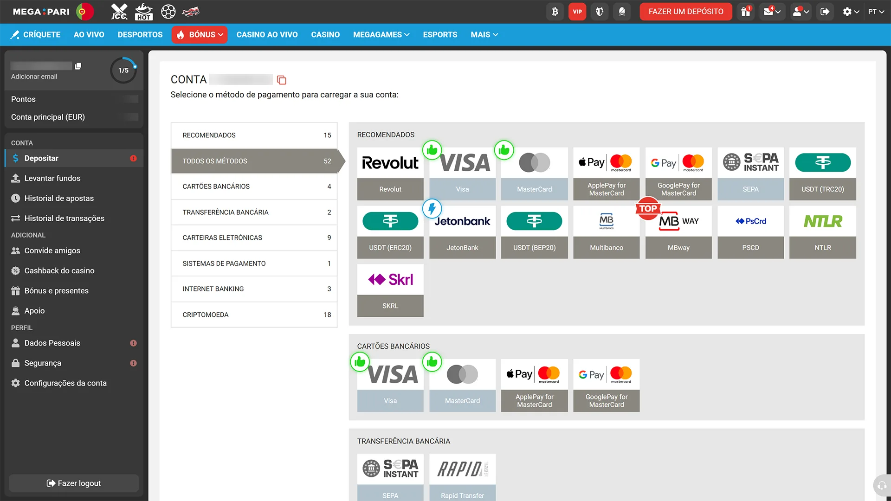This screenshot has height=501, width=891.
Task: Open the ICC cricket icon in header
Action: (x=119, y=12)
